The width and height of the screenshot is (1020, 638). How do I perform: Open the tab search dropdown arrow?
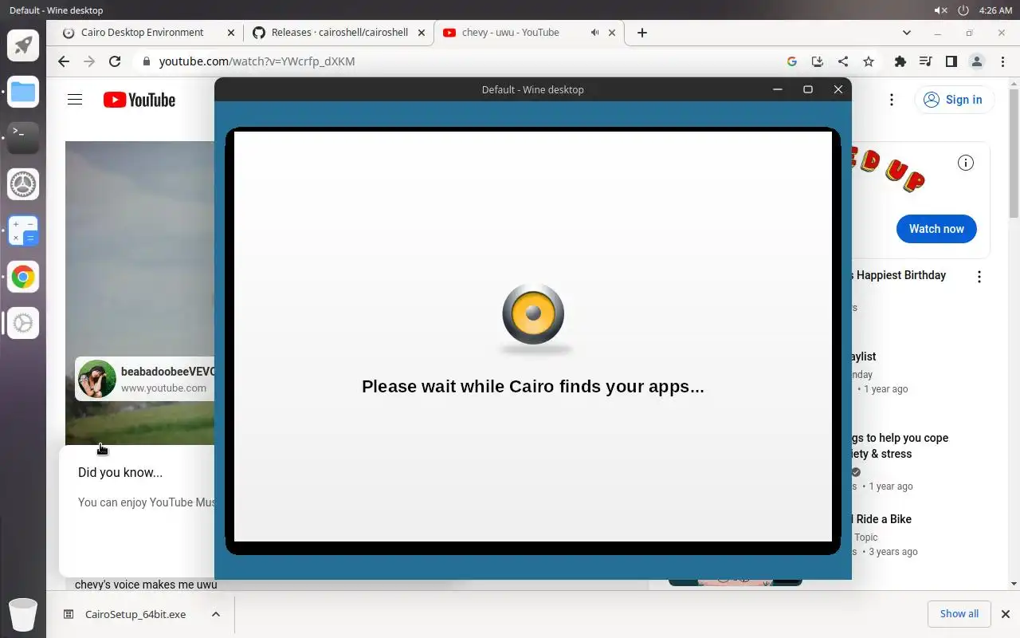click(x=906, y=33)
